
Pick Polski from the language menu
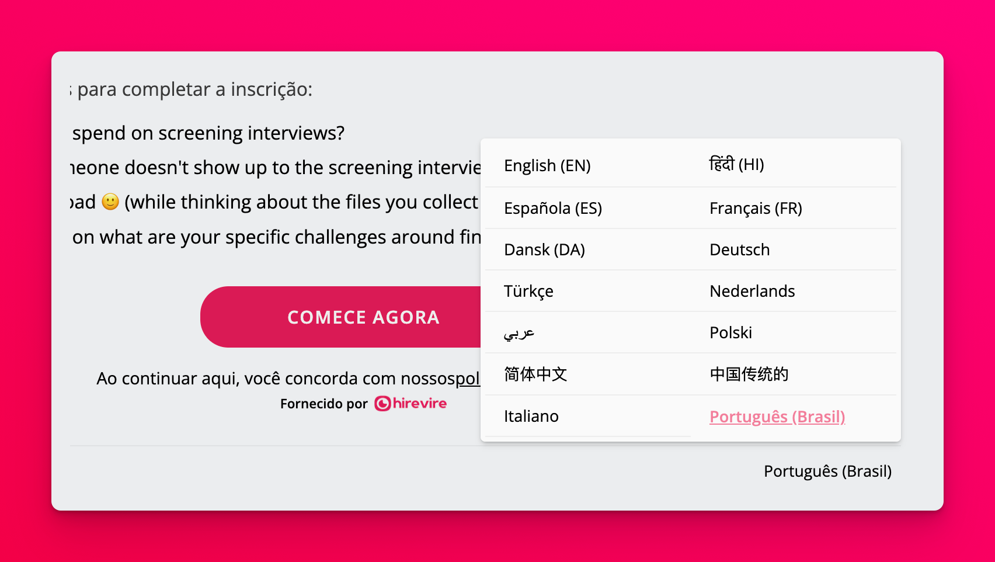[x=730, y=332]
